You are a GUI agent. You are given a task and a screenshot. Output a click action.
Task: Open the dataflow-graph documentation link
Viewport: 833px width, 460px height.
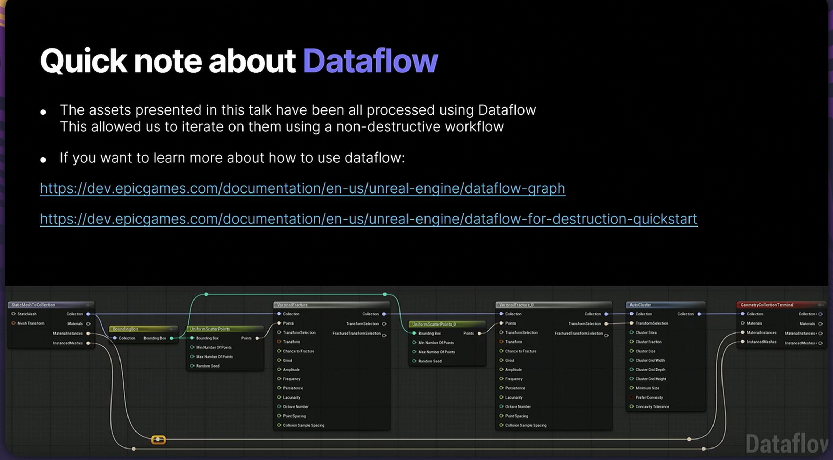point(303,189)
